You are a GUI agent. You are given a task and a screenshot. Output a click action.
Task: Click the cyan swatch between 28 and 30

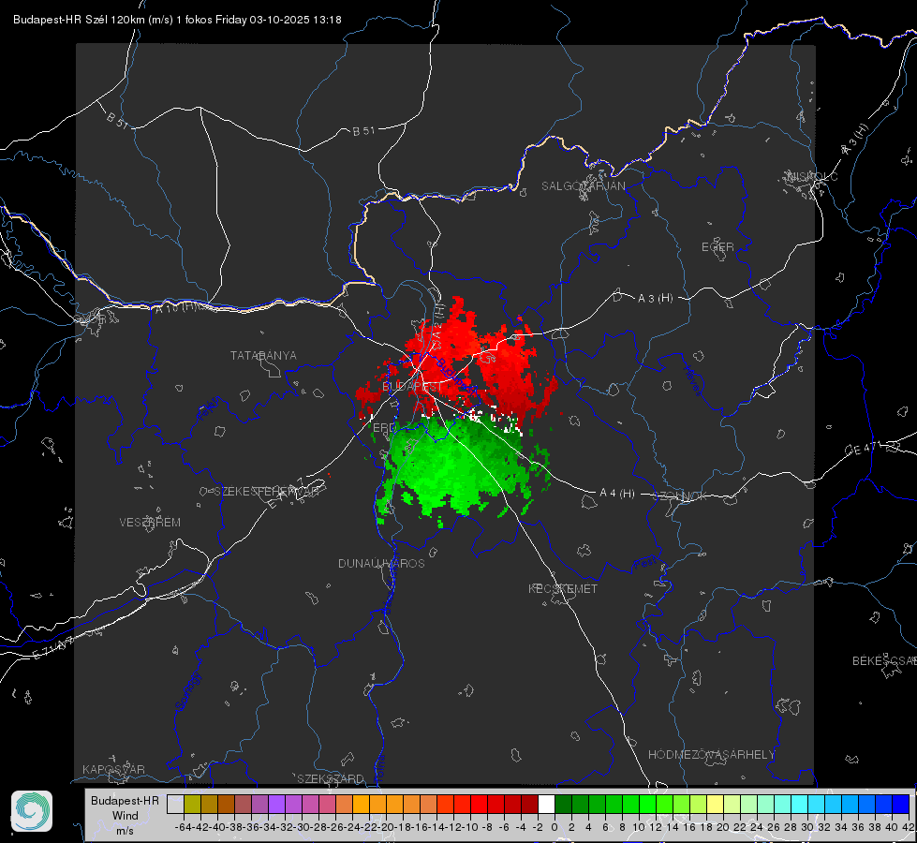(x=800, y=804)
